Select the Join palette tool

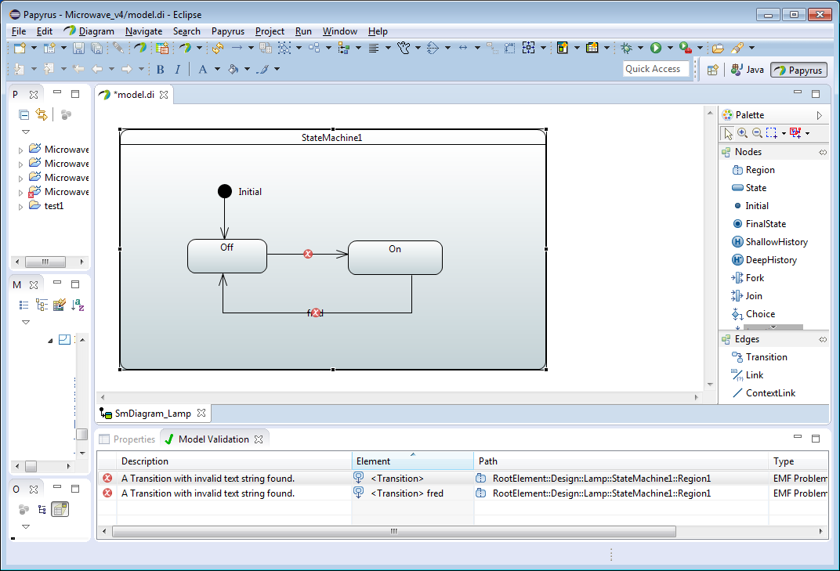747,295
